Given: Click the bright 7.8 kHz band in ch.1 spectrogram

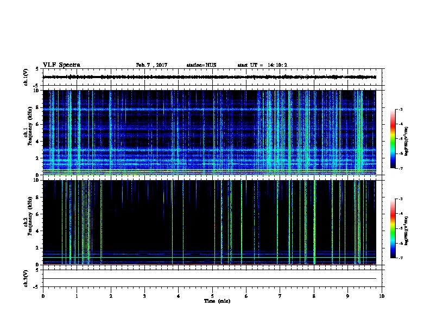Looking at the screenshot, I should 210,109.
